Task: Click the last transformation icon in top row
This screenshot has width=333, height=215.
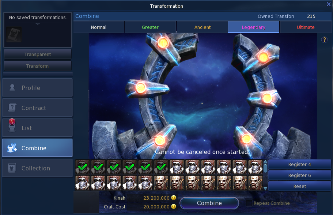Action: (x=256, y=167)
